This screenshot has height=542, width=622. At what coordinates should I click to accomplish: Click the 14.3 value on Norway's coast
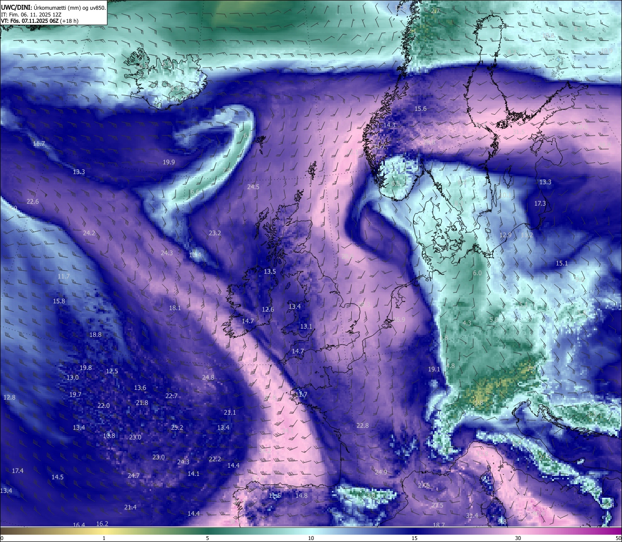[x=389, y=125]
